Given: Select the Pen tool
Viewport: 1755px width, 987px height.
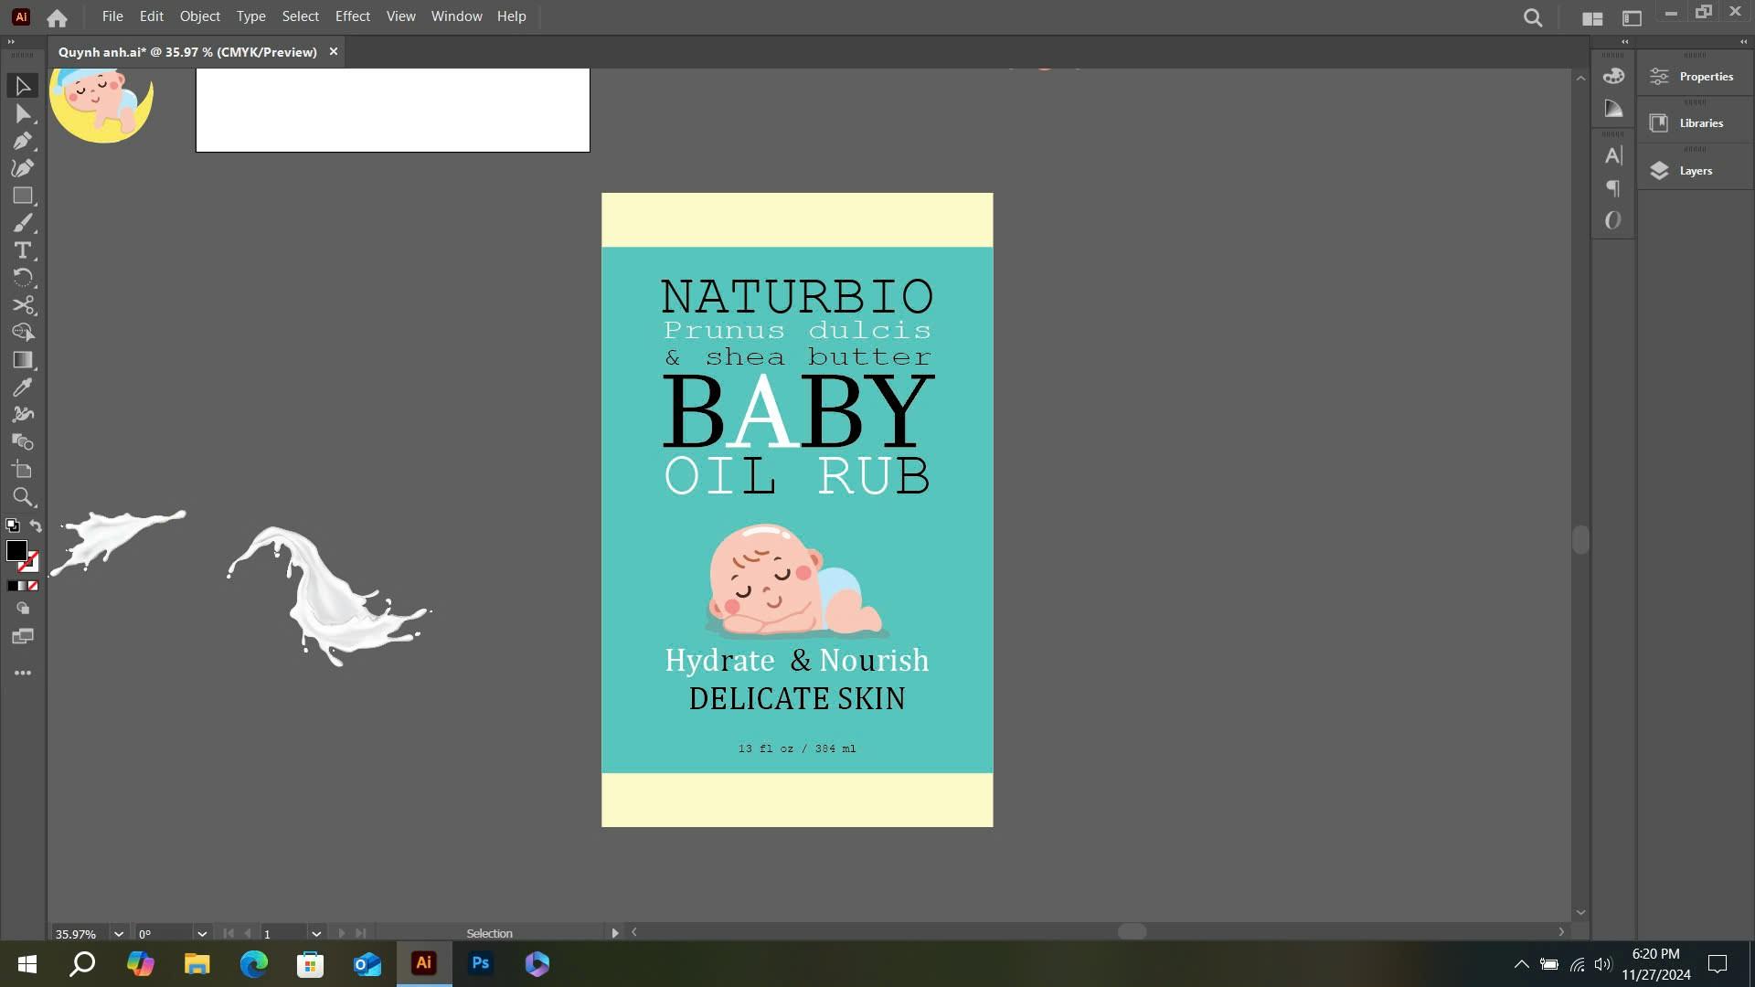Looking at the screenshot, I should coord(23,142).
